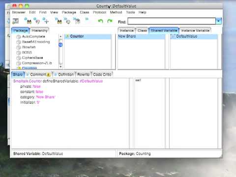Click 'Package: Counting' in status bar
The image size is (236, 177).
coord(135,153)
